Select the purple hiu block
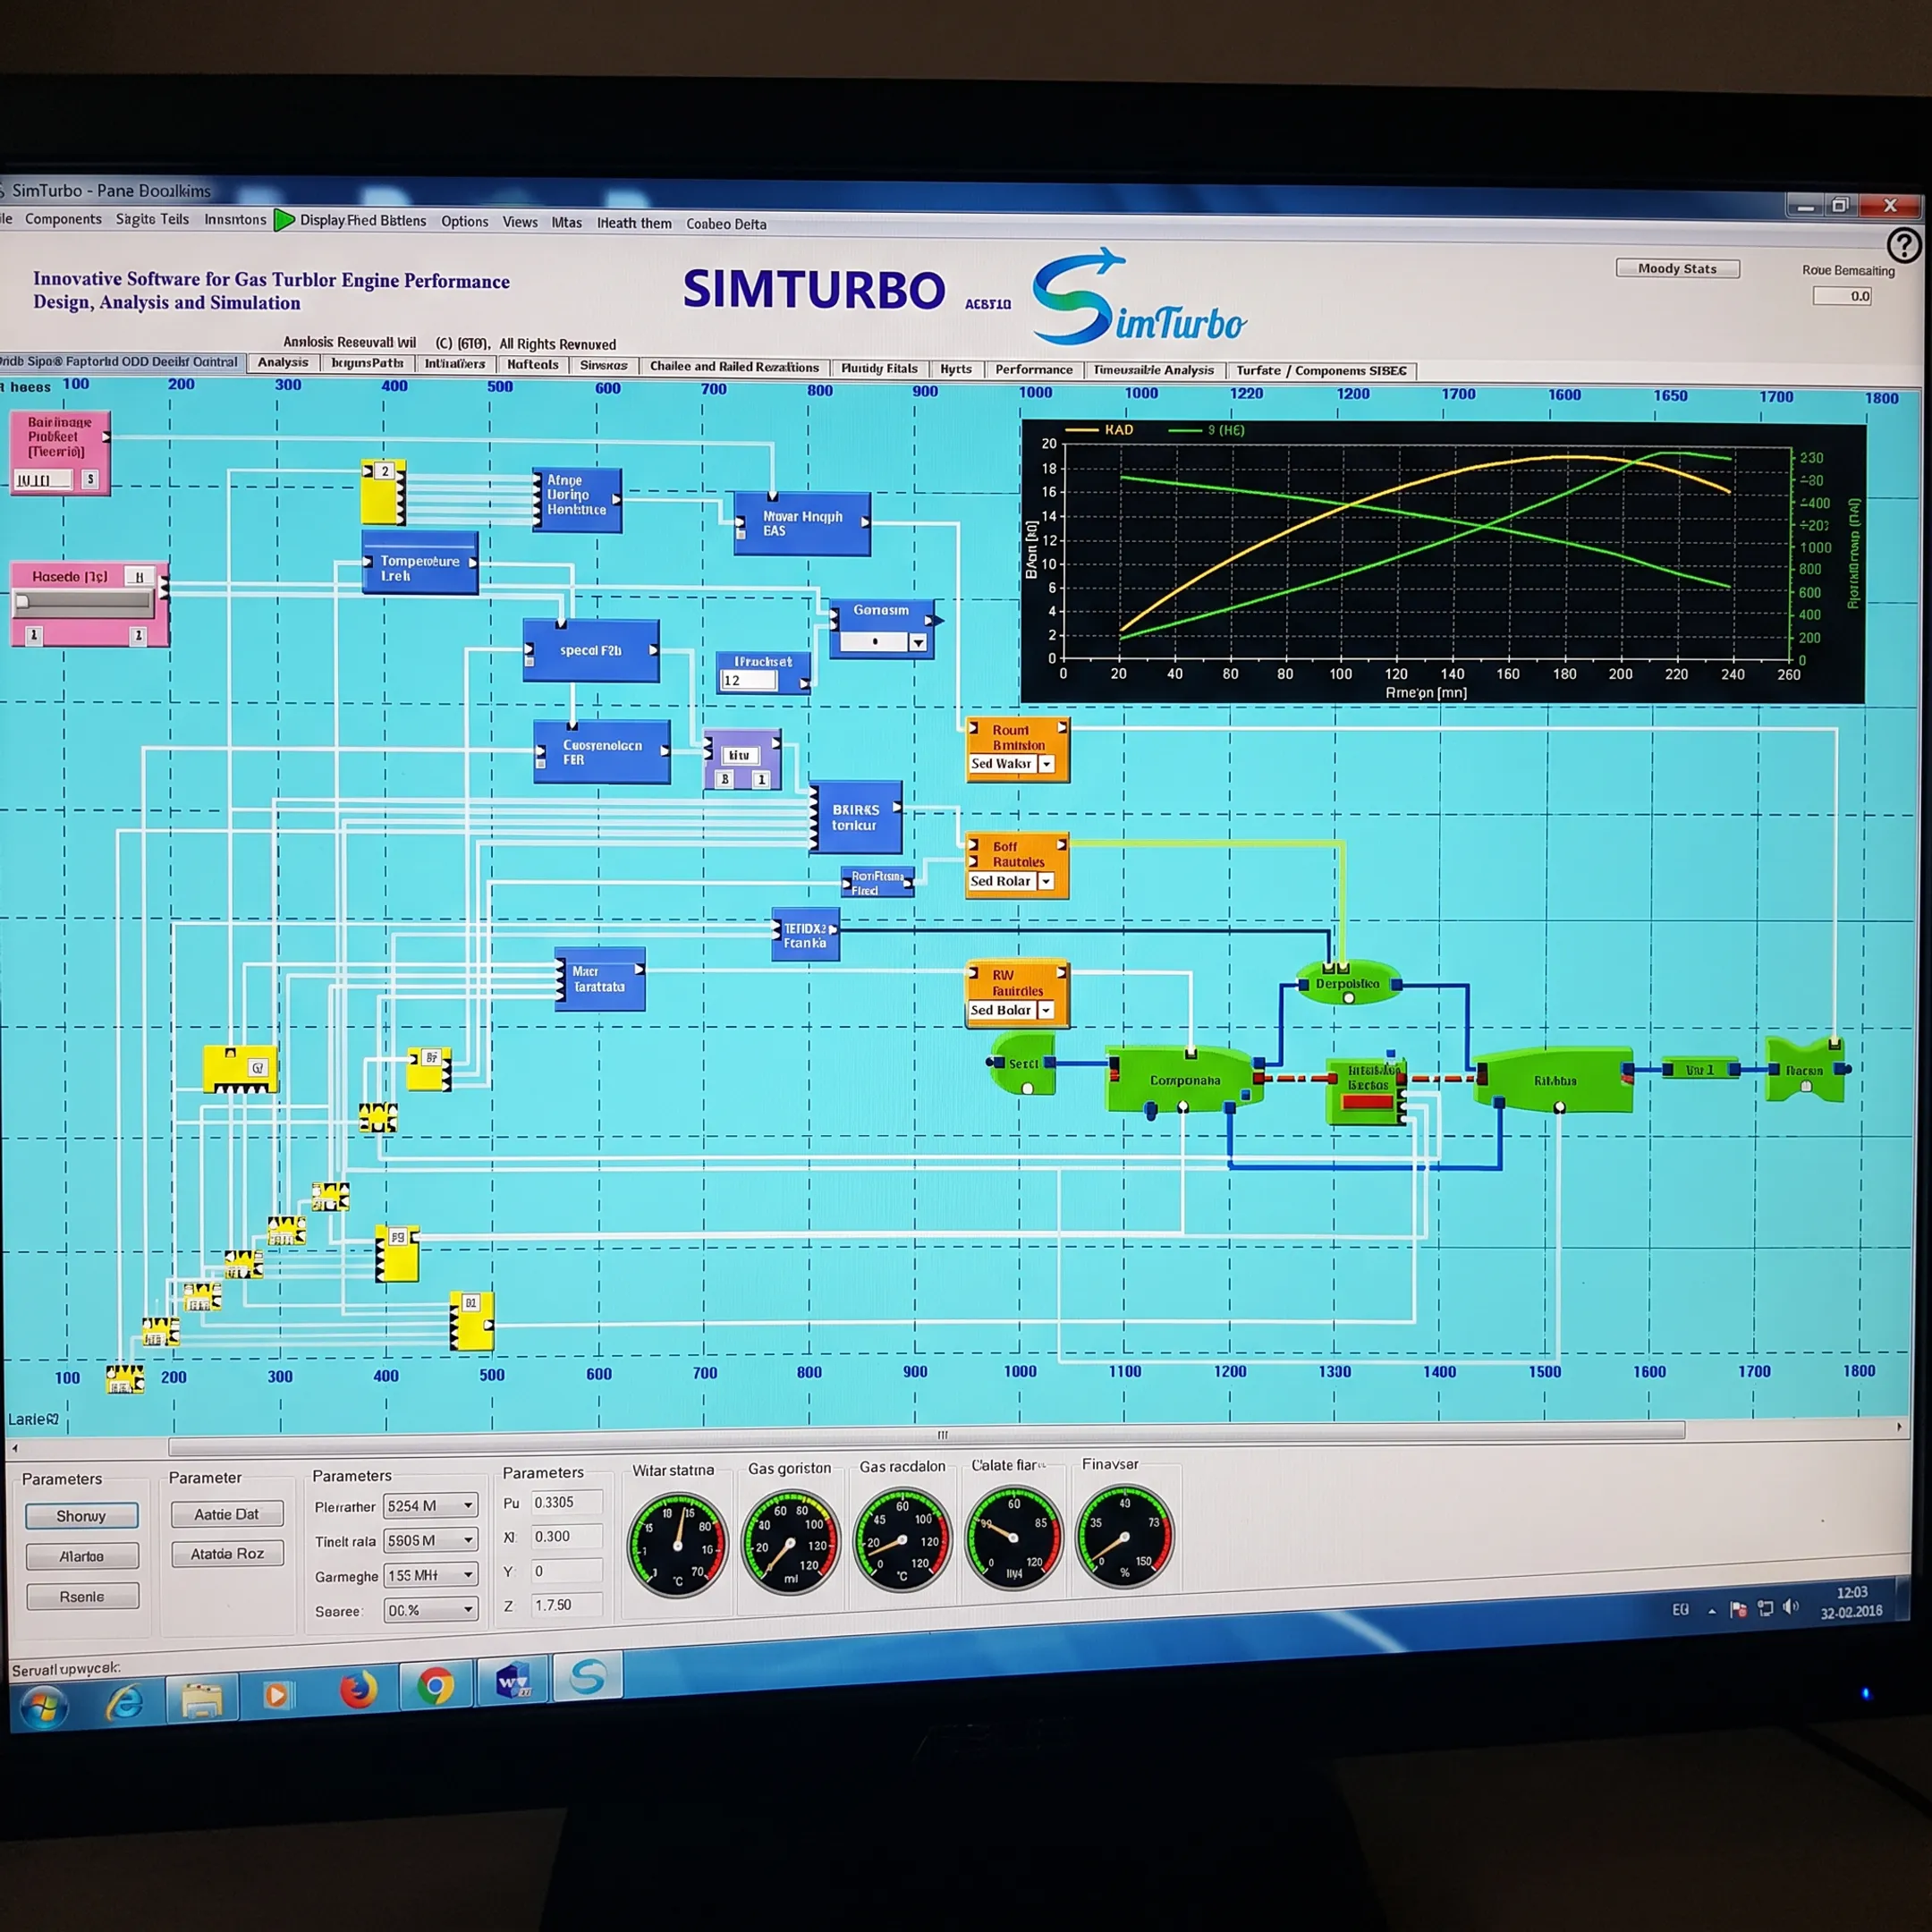 (742, 760)
